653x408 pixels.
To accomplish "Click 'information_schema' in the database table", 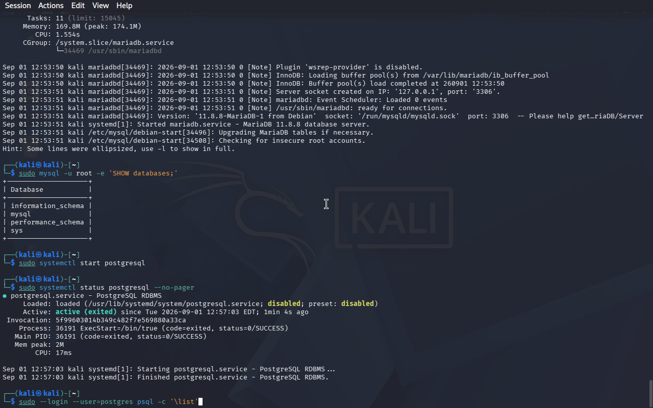I will 47,206.
